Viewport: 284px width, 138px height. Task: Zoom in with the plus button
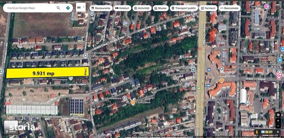278,120
